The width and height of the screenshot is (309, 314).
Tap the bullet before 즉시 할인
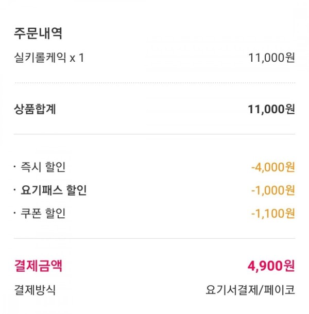14,167
